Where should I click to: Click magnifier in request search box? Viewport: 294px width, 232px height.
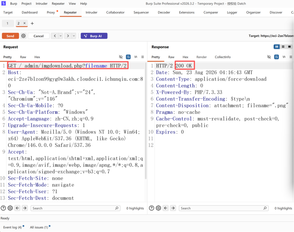coord(117,208)
